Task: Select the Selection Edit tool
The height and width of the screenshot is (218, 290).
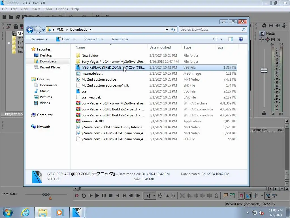Action: click(x=167, y=196)
